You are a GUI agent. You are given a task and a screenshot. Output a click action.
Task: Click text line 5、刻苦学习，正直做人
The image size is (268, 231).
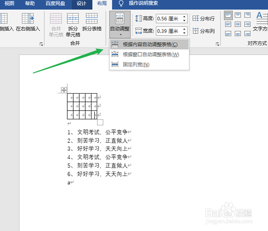click(97, 165)
